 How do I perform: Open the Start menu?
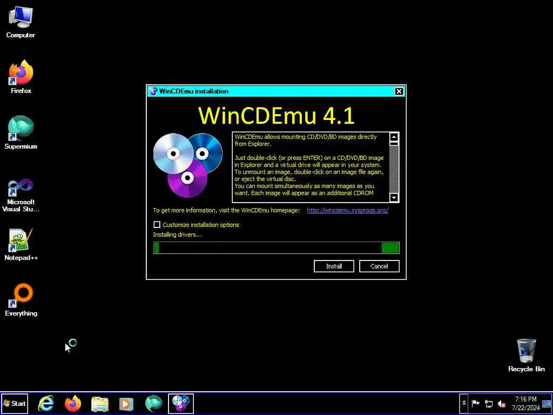tap(14, 403)
